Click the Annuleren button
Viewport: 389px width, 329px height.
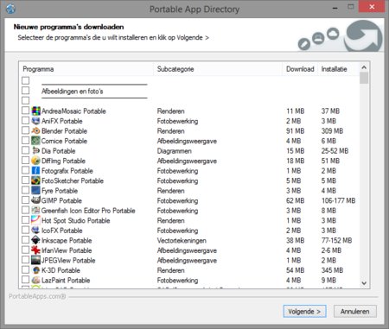[x=354, y=312]
